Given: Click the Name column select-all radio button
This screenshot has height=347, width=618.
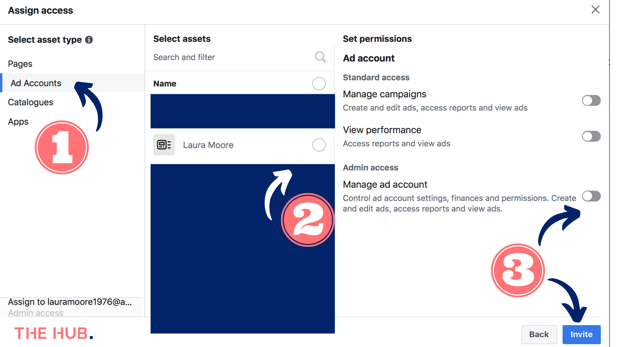Looking at the screenshot, I should click(x=319, y=84).
